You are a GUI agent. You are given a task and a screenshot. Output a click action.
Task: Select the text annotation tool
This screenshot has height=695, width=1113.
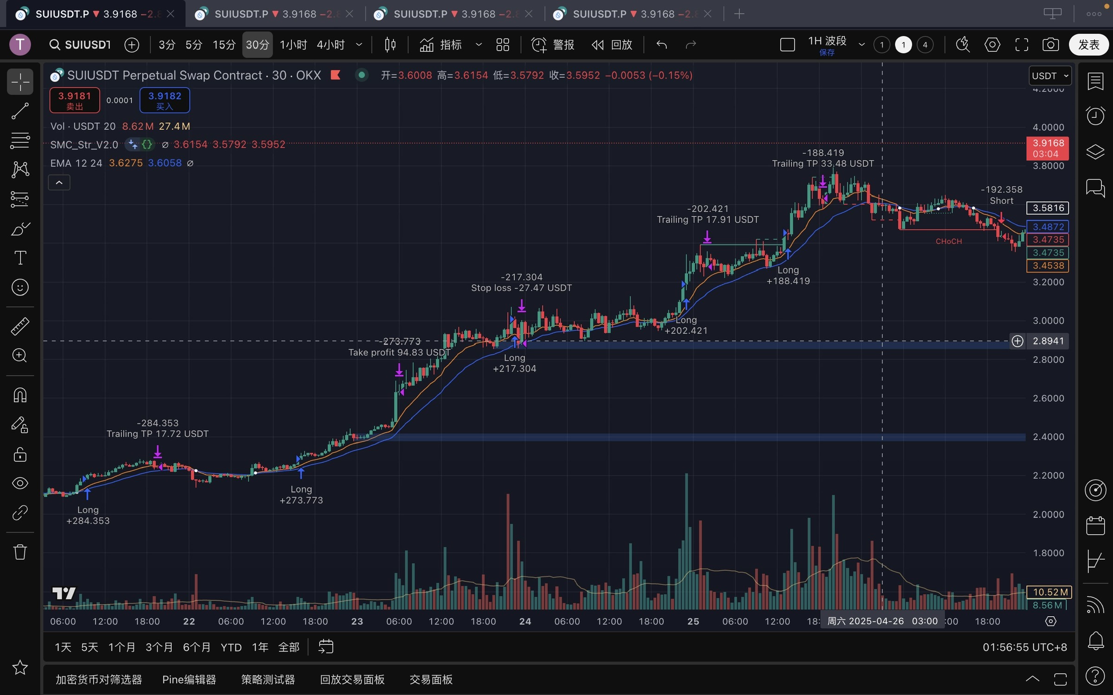click(x=20, y=258)
